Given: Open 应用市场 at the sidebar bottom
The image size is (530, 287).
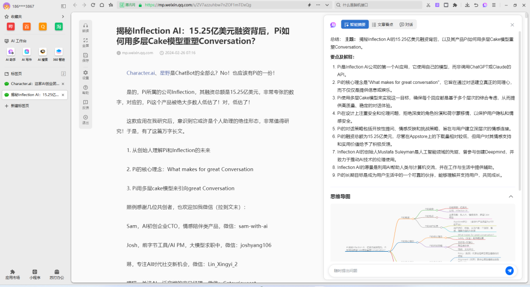Looking at the screenshot, I should pos(13,273).
